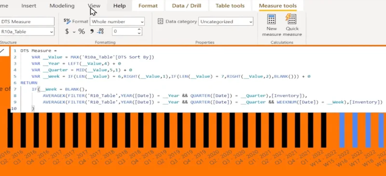Select the currency dollar format button

(x=67, y=31)
